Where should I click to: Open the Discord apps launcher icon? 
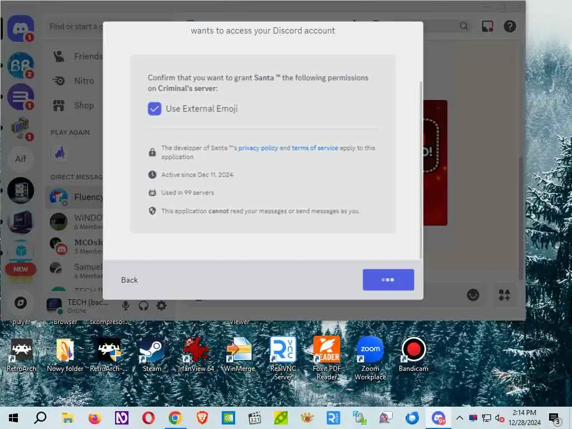tap(504, 295)
